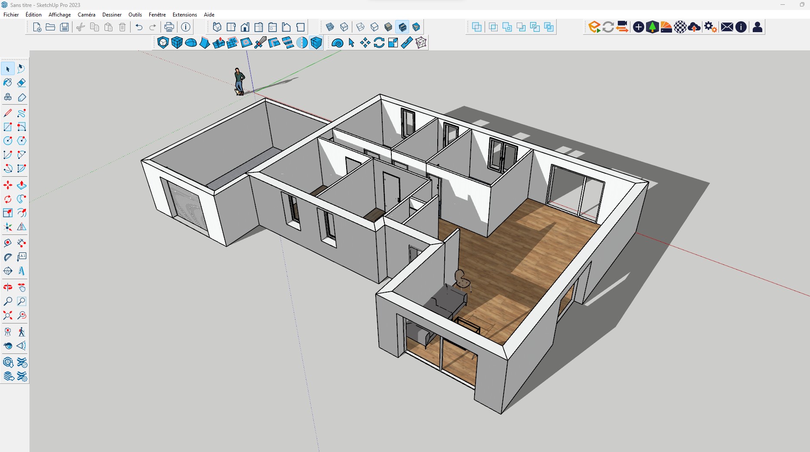Click the Line pencil tool
This screenshot has height=452, width=810.
pyautogui.click(x=8, y=113)
